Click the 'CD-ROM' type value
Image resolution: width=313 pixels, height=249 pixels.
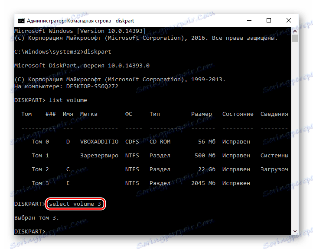(x=160, y=142)
